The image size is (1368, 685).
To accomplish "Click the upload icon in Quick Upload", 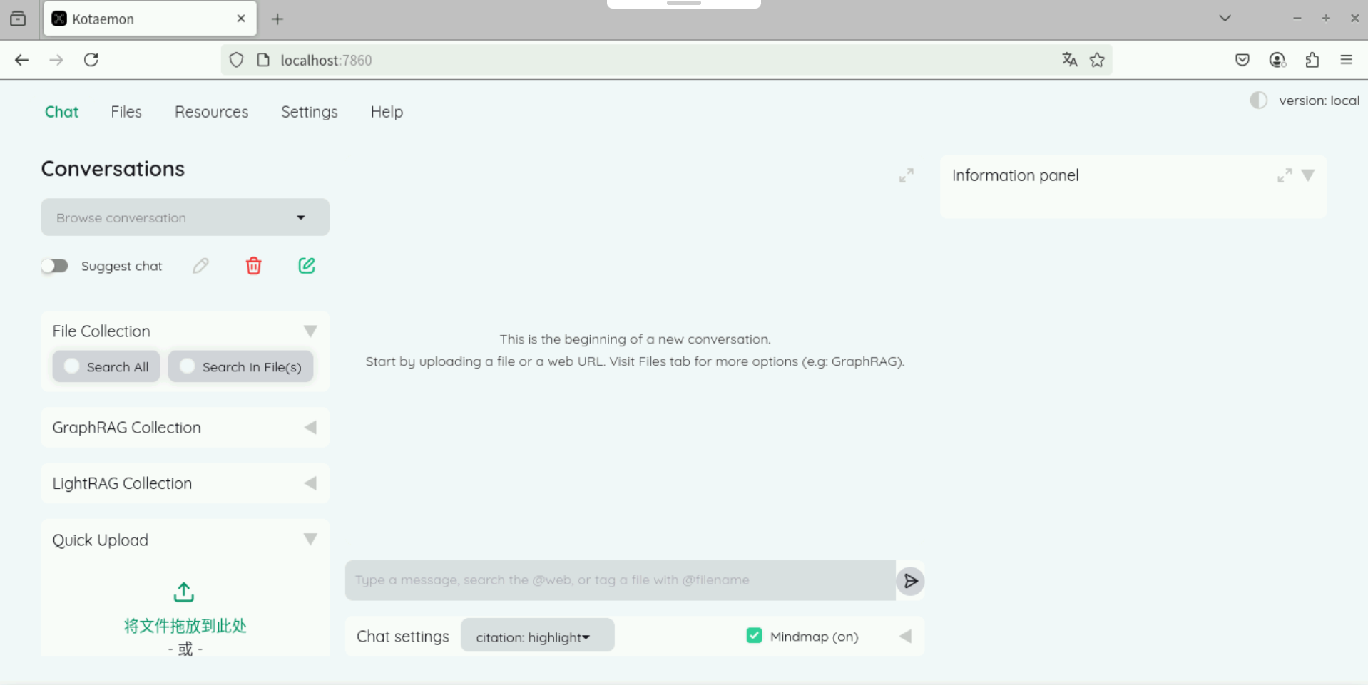I will coord(183,592).
